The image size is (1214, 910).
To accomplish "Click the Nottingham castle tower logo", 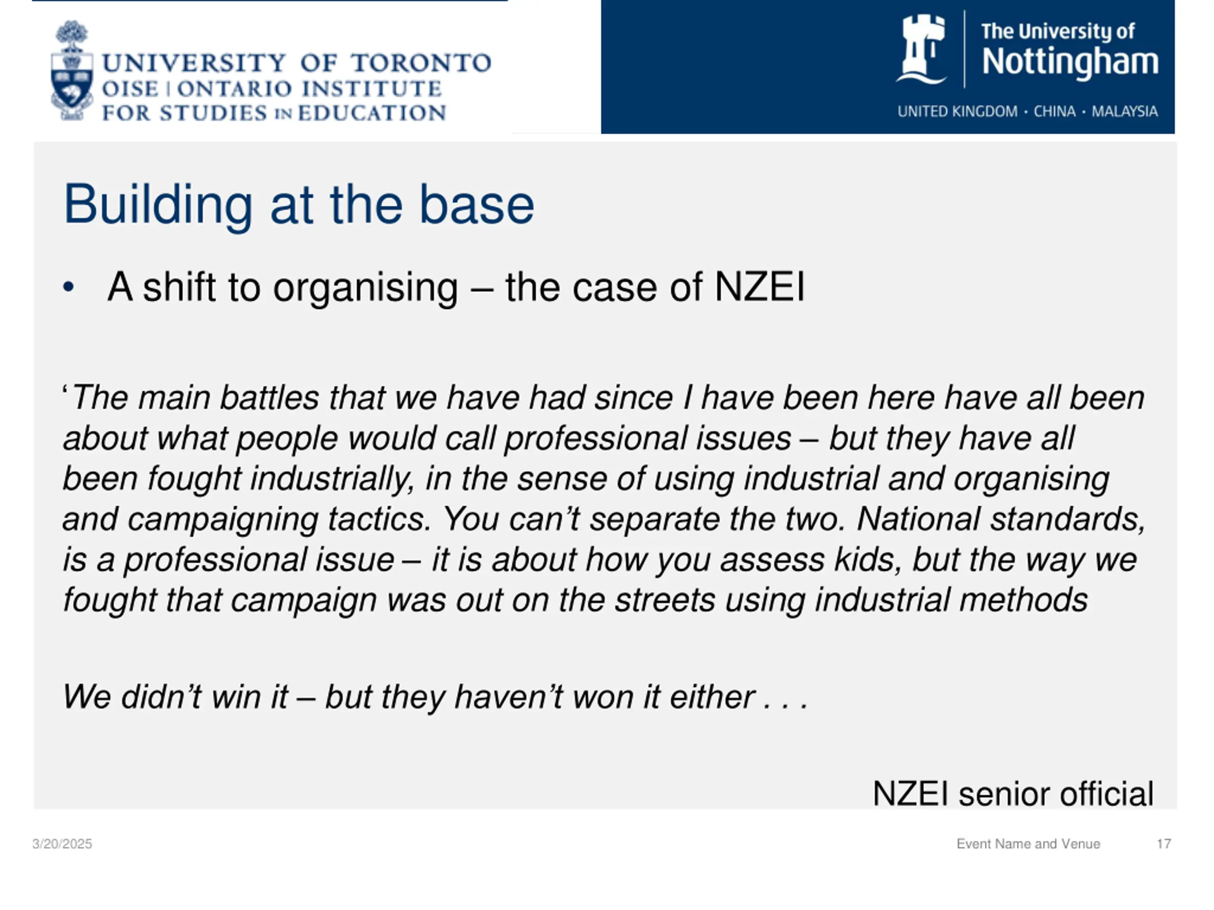I will point(922,49).
